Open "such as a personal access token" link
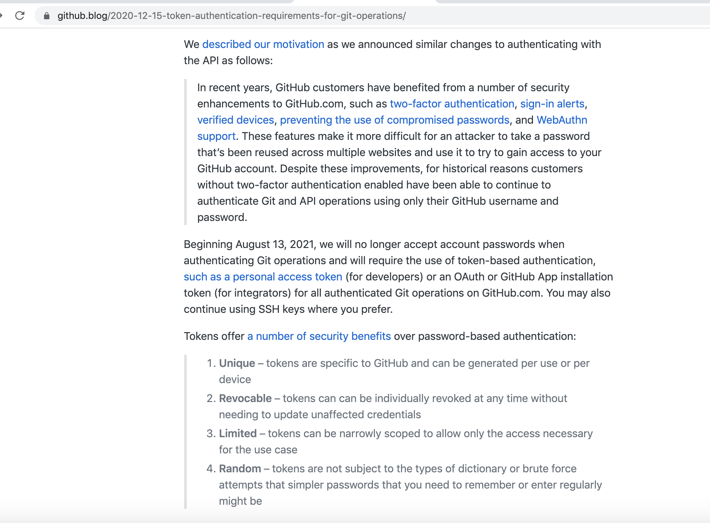The width and height of the screenshot is (710, 523). tap(263, 277)
